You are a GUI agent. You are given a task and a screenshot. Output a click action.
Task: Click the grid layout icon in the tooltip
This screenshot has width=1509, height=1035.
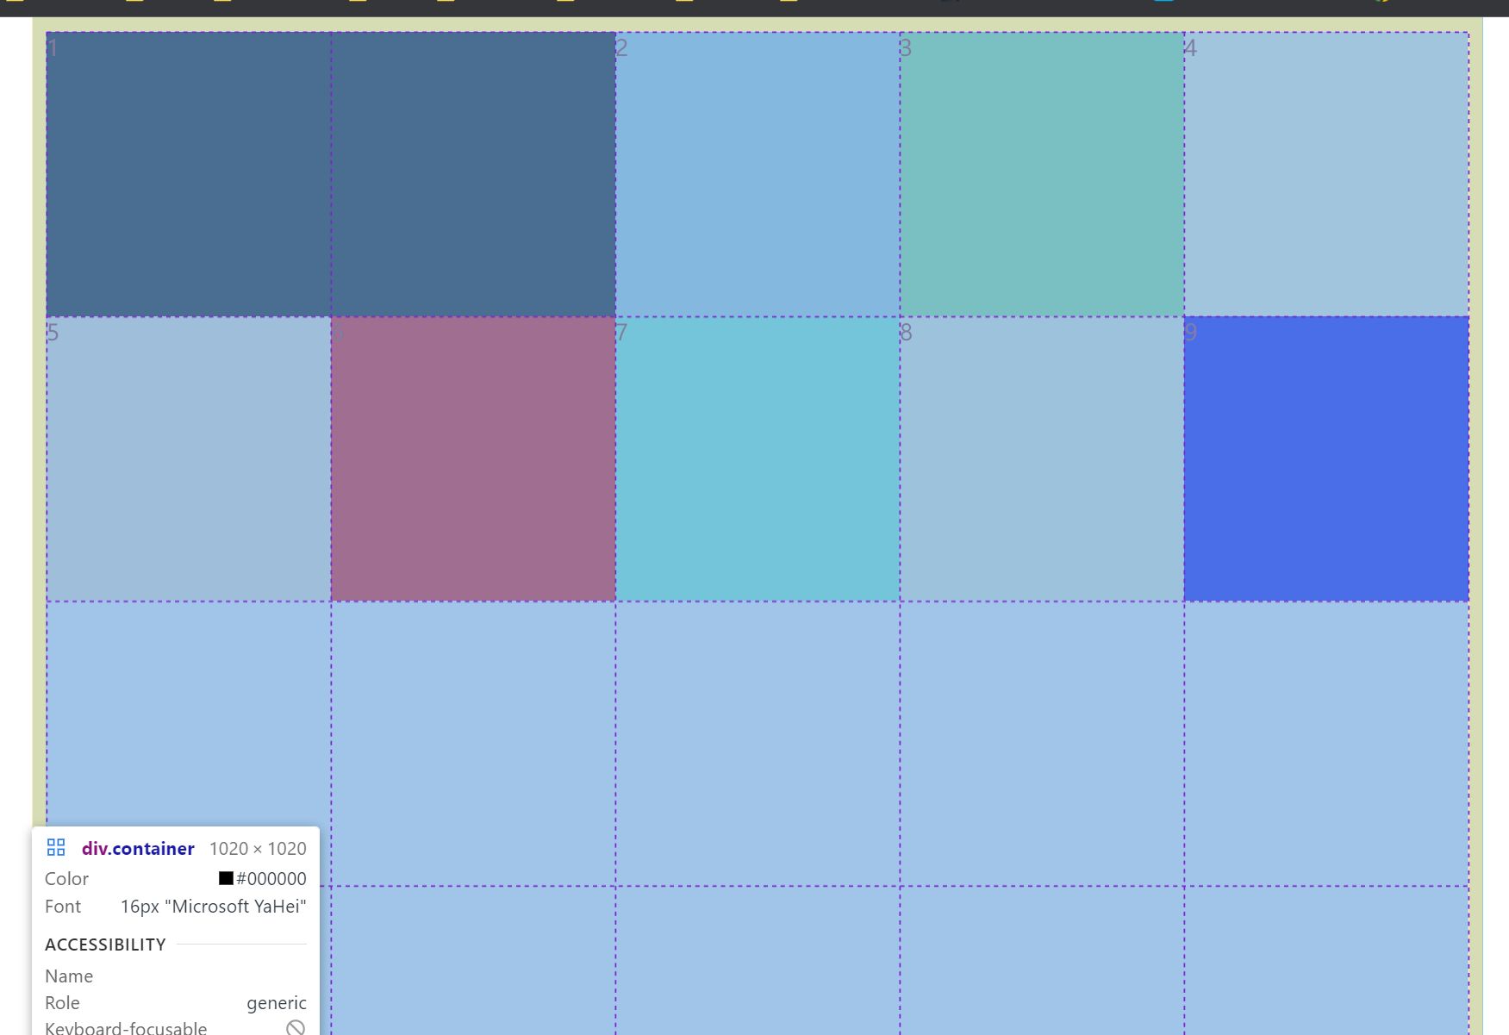(56, 848)
